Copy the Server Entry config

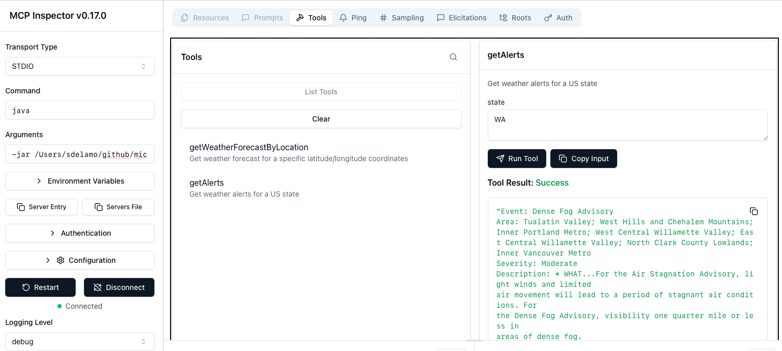click(42, 207)
